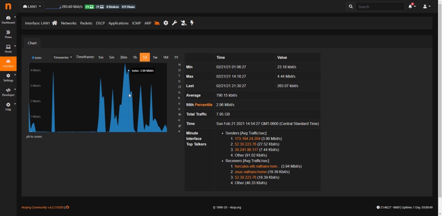Select the 1w timeframe
This screenshot has width=442, height=216.
tap(155, 57)
